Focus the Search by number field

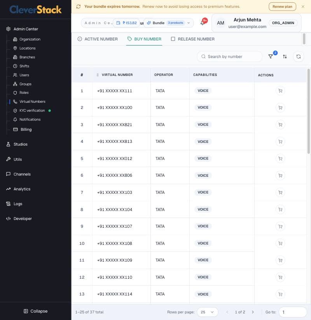coord(230,56)
